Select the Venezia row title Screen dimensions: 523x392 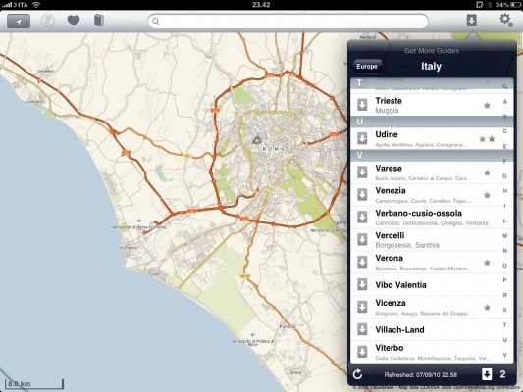[x=391, y=190]
